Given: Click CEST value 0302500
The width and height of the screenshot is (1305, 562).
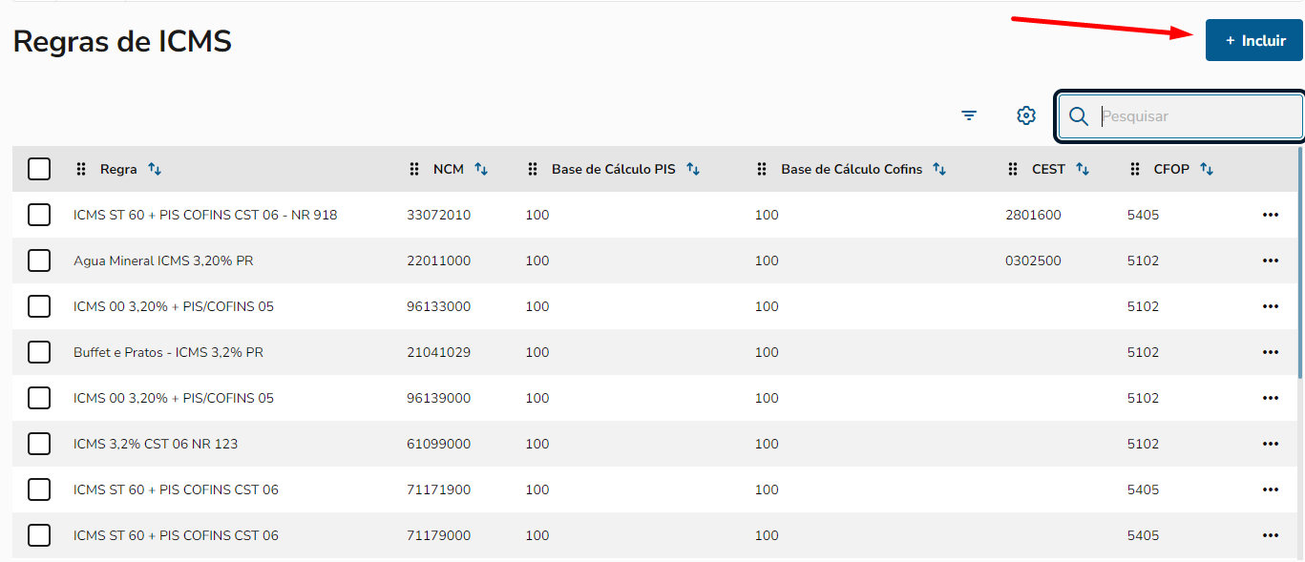Looking at the screenshot, I should point(1033,260).
